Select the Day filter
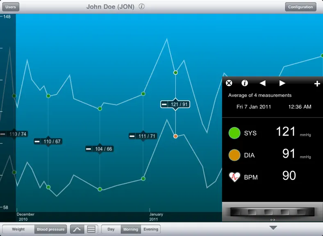Viewport: 323px width, 236px height. [111, 229]
